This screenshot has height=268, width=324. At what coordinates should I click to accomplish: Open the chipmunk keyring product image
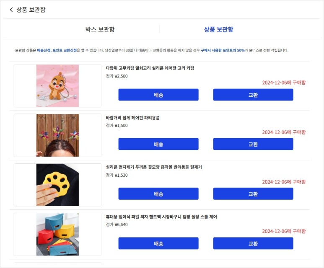57,85
